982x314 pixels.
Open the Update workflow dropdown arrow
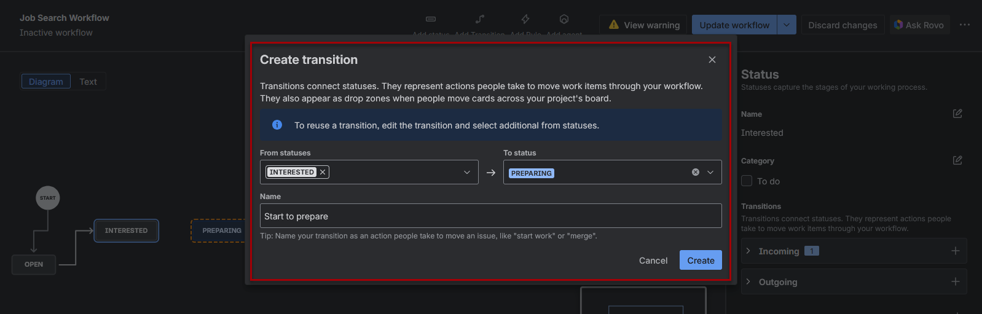coord(787,25)
